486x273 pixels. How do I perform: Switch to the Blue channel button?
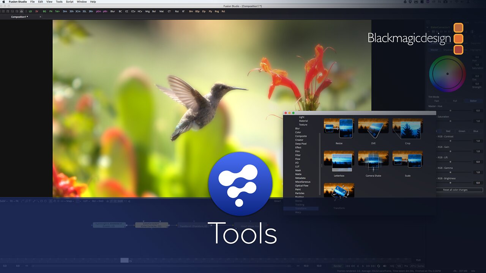475,131
